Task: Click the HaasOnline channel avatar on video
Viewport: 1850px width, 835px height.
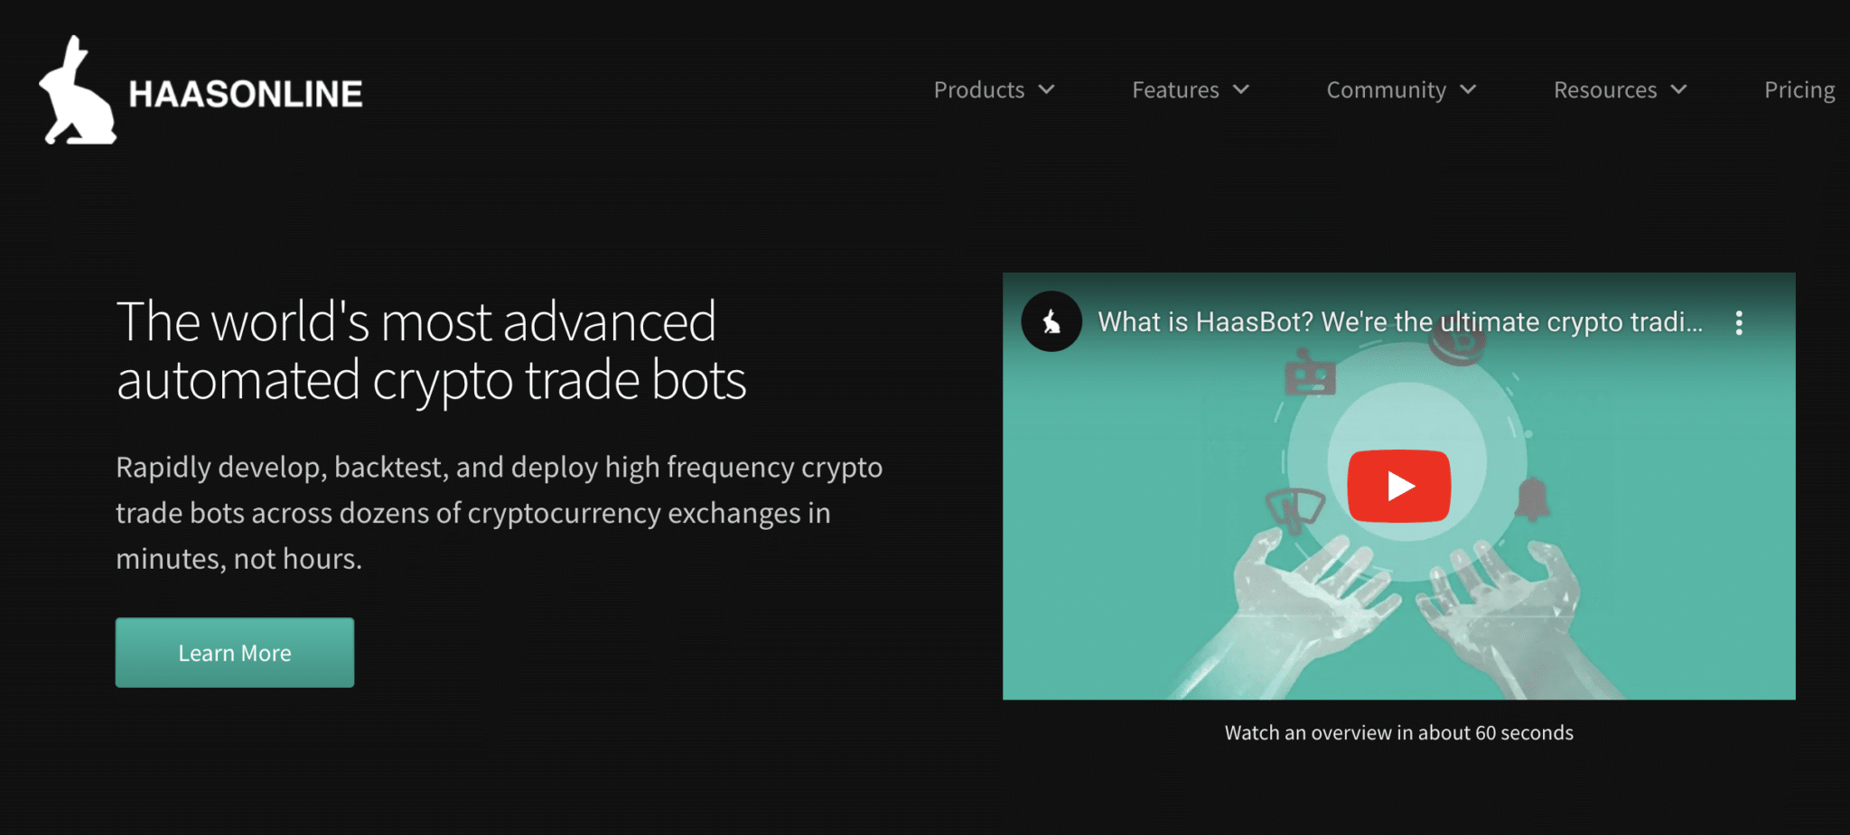Action: [1051, 321]
